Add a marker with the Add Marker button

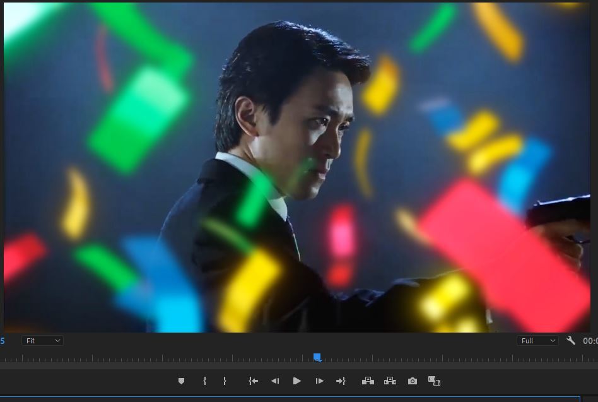coord(181,381)
